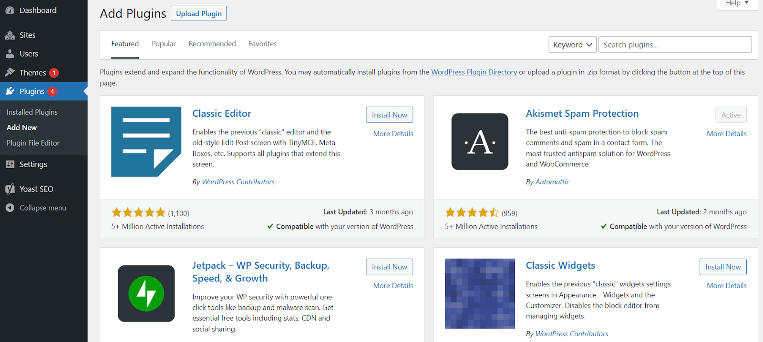
Task: Click the Collapse menu arrow icon
Action: pos(10,208)
